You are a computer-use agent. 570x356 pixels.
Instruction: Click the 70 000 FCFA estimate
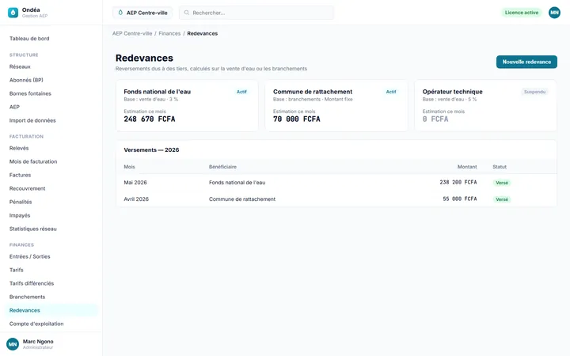[x=297, y=119]
